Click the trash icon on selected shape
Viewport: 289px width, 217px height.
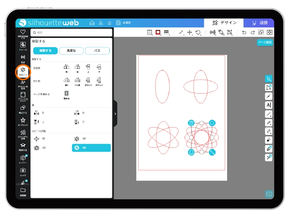tap(191, 123)
